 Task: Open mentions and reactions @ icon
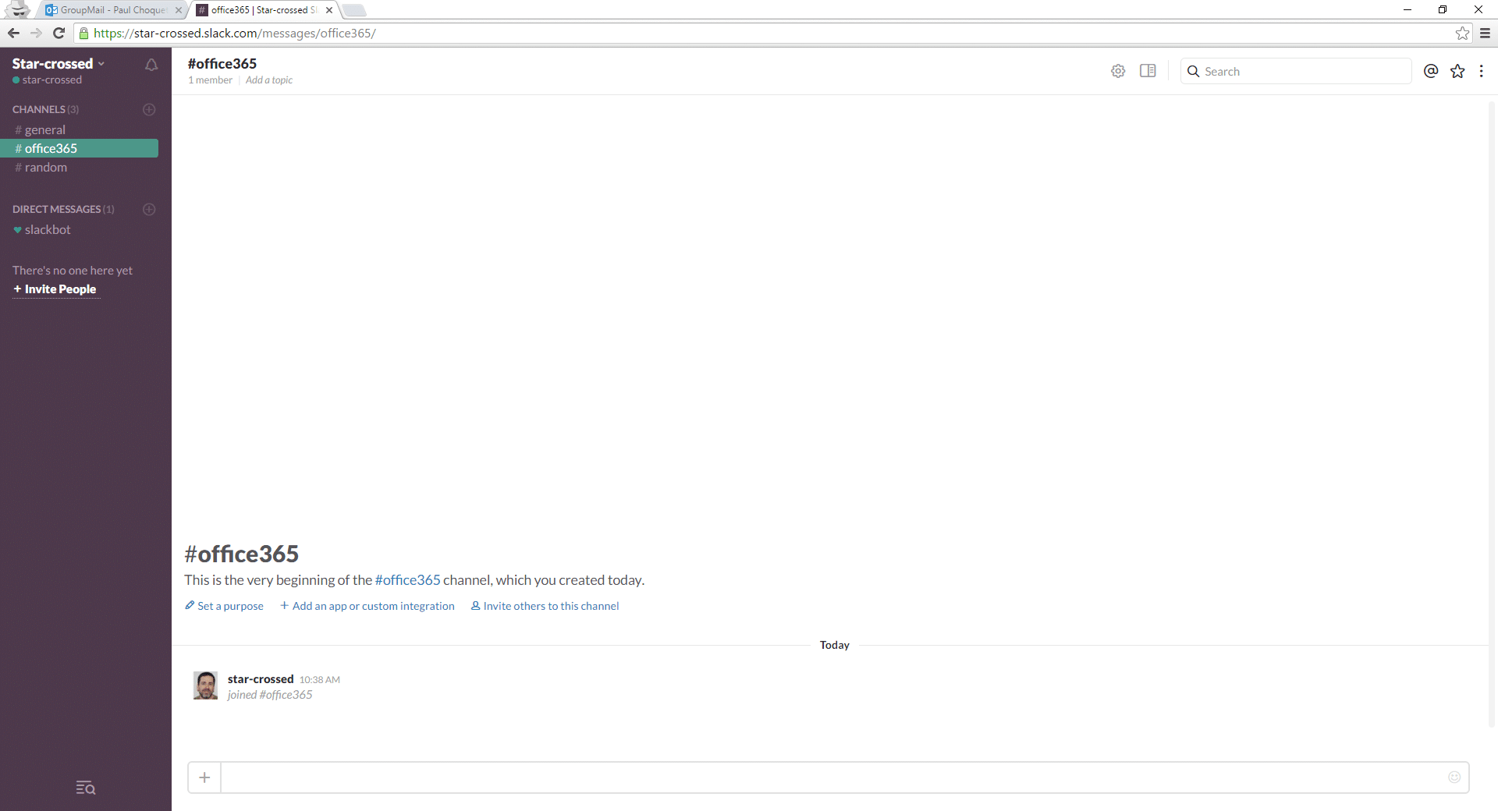point(1431,71)
